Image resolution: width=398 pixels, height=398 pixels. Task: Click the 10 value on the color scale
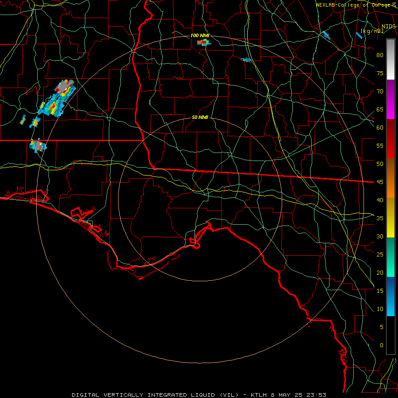pyautogui.click(x=380, y=309)
